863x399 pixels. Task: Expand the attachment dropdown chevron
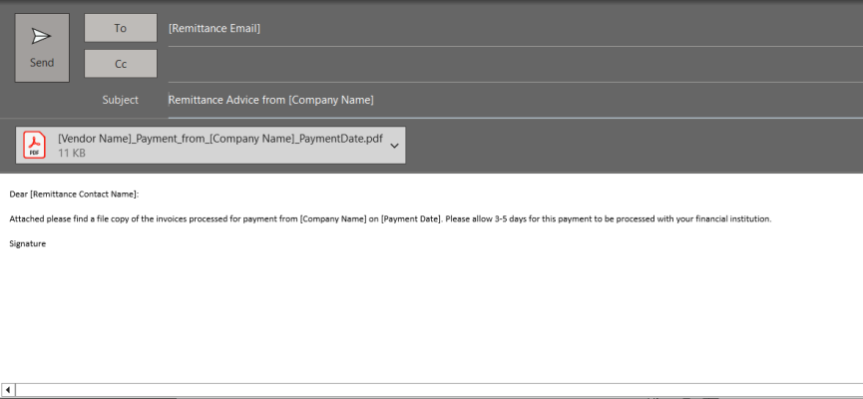(x=395, y=146)
